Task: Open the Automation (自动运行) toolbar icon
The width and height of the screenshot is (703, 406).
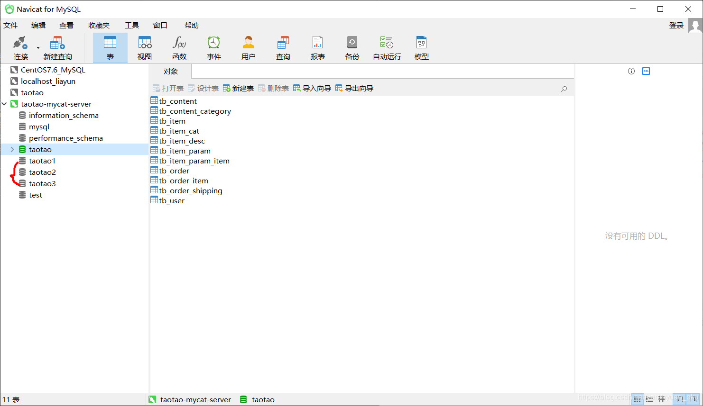Action: pyautogui.click(x=387, y=43)
